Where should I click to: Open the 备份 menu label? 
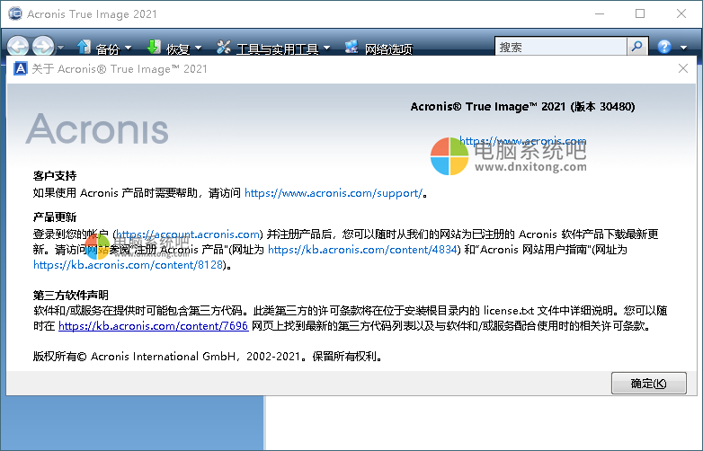108,49
